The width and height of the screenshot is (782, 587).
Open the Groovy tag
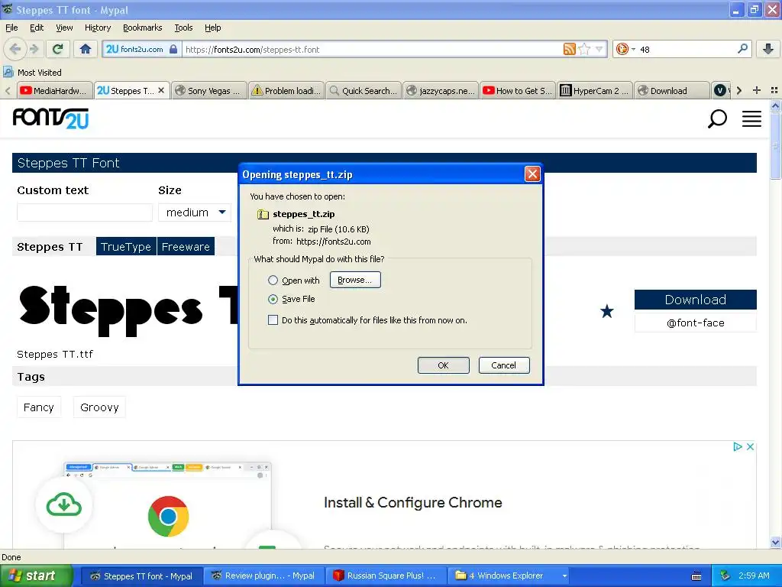click(x=99, y=407)
